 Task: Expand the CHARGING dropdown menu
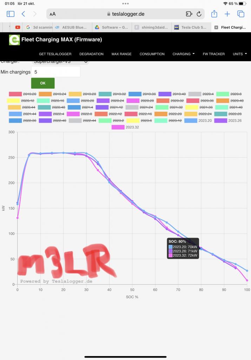tap(183, 54)
